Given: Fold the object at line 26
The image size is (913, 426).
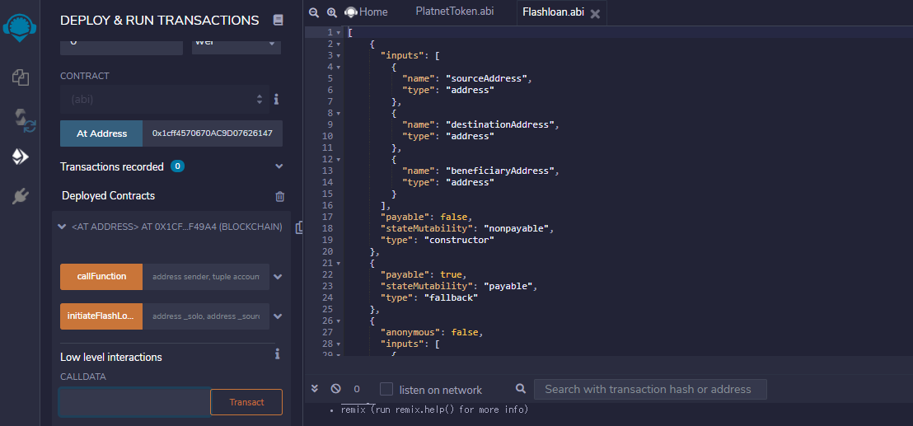Looking at the screenshot, I should pyautogui.click(x=338, y=321).
